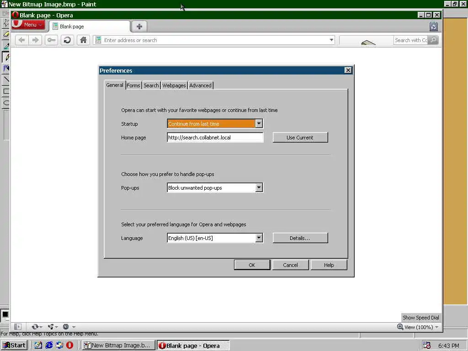Click the Show Desktop quick launch icon
Image resolution: width=468 pixels, height=351 pixels.
point(38,345)
